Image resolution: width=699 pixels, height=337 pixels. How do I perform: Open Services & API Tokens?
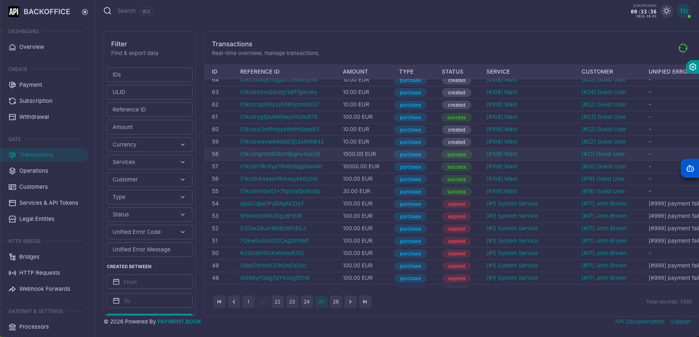pyautogui.click(x=44, y=203)
